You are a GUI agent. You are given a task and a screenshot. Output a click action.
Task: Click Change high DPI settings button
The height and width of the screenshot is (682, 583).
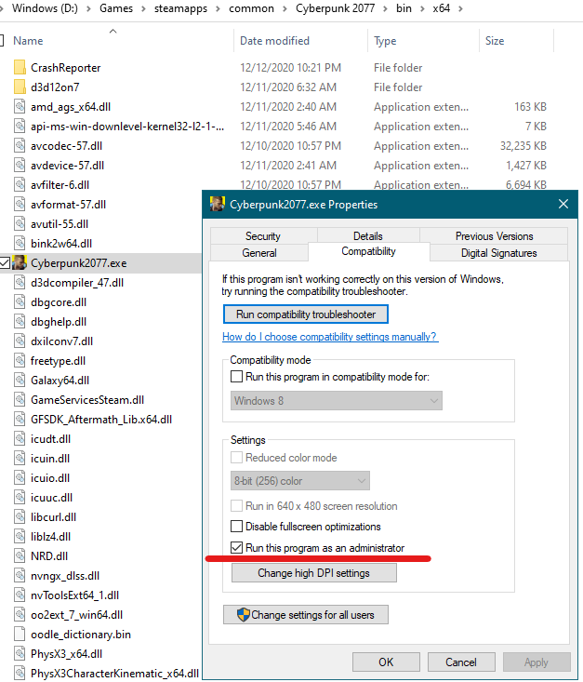[314, 573]
